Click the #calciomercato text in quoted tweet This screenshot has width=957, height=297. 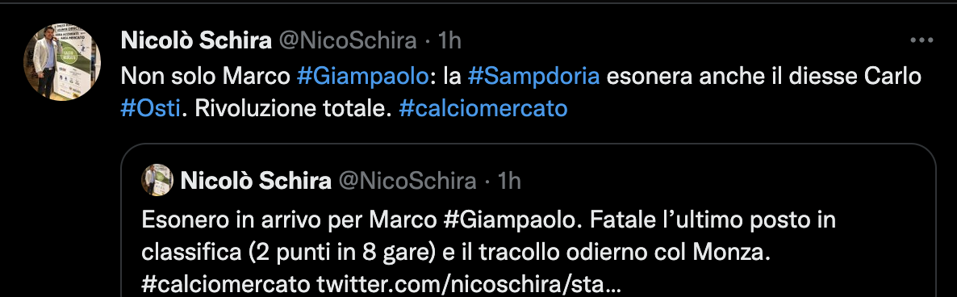(x=226, y=284)
